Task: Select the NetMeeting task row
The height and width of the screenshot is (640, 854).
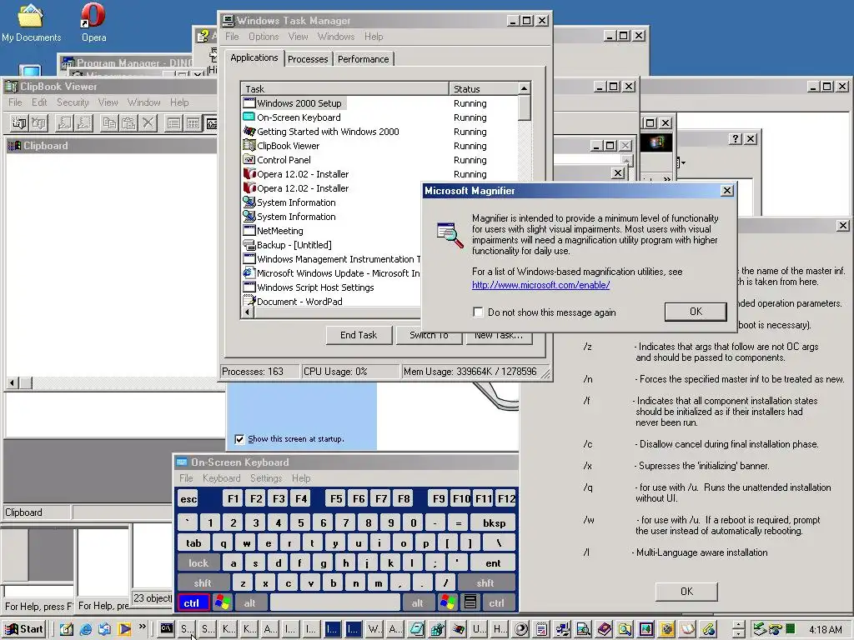Action: pyautogui.click(x=331, y=231)
